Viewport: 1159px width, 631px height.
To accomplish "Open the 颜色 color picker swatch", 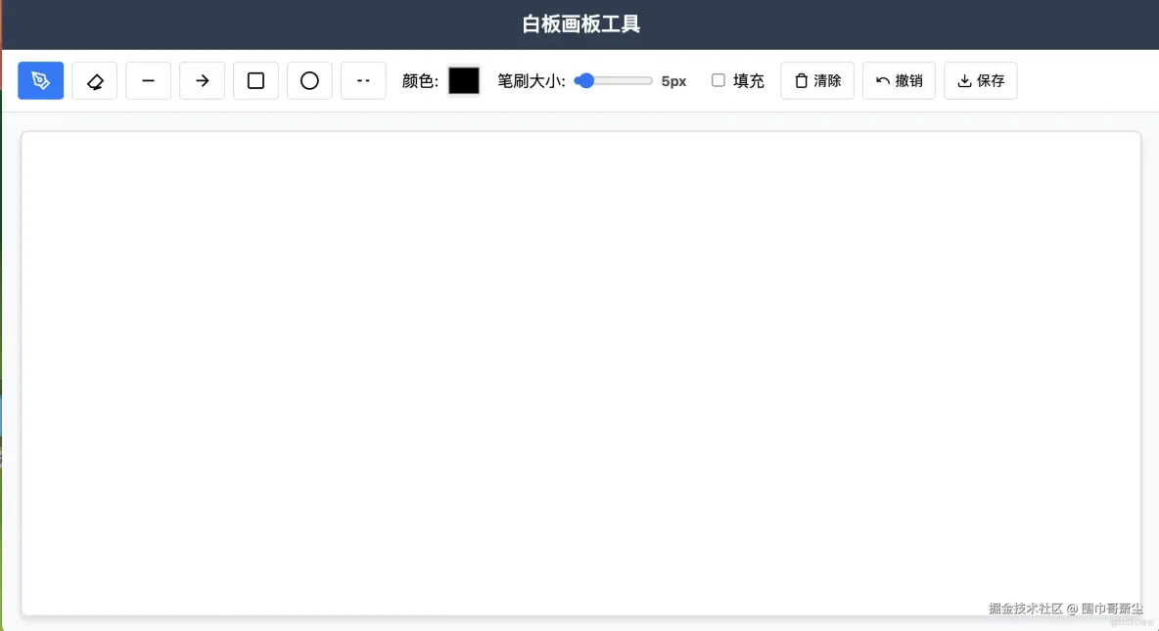I will 463,80.
